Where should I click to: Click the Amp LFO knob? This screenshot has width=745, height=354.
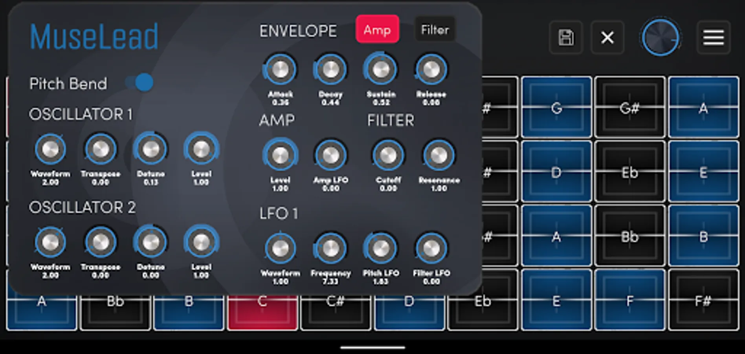pos(330,155)
